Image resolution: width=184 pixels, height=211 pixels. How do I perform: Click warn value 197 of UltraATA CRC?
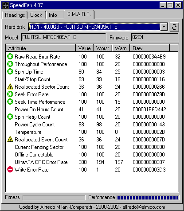click(x=119, y=162)
